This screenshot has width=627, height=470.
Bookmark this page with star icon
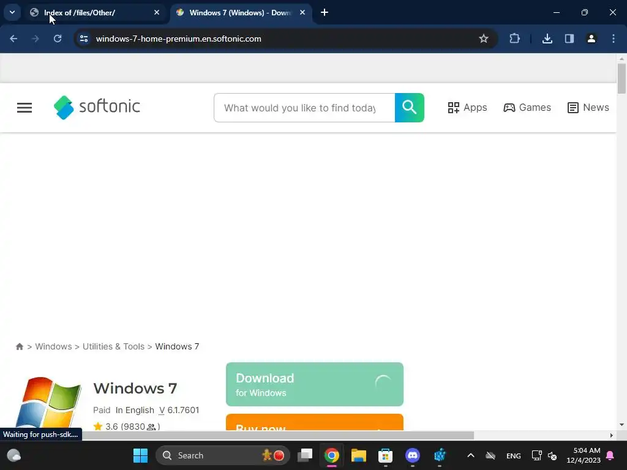[x=484, y=39]
